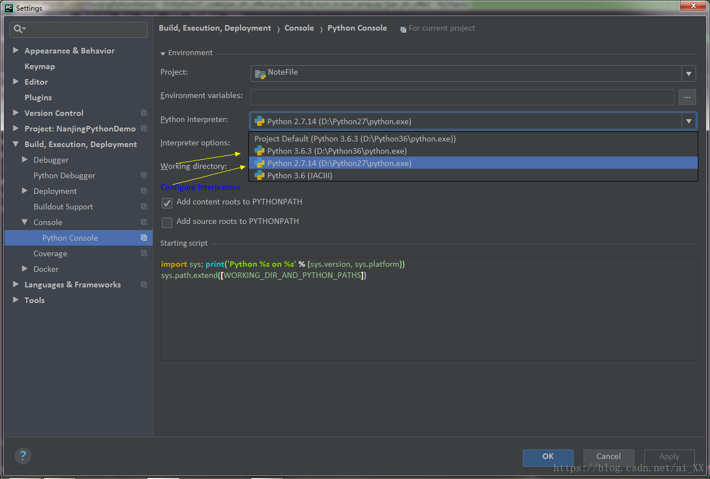Close the Settings dialog window
This screenshot has height=479, width=710.
(693, 6)
